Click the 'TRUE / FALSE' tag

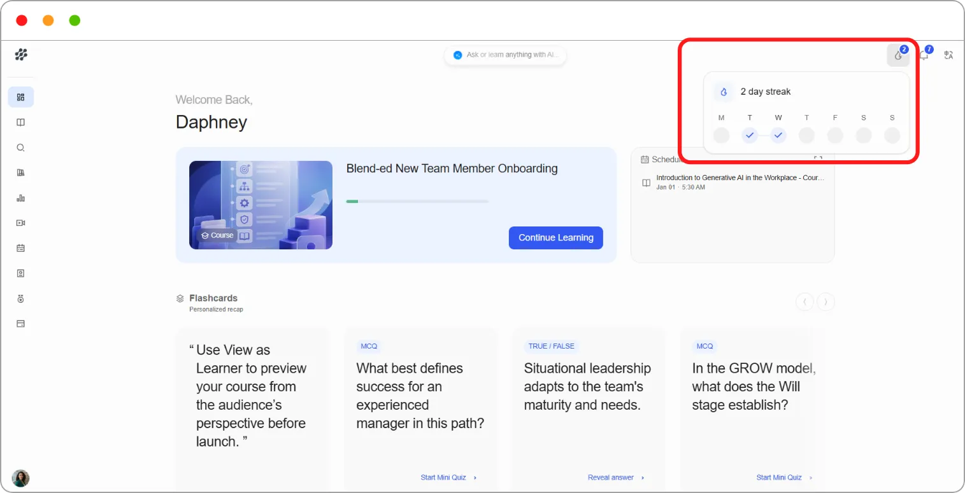click(551, 346)
